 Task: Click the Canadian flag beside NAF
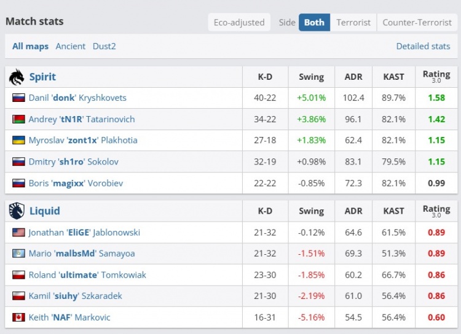(x=18, y=317)
